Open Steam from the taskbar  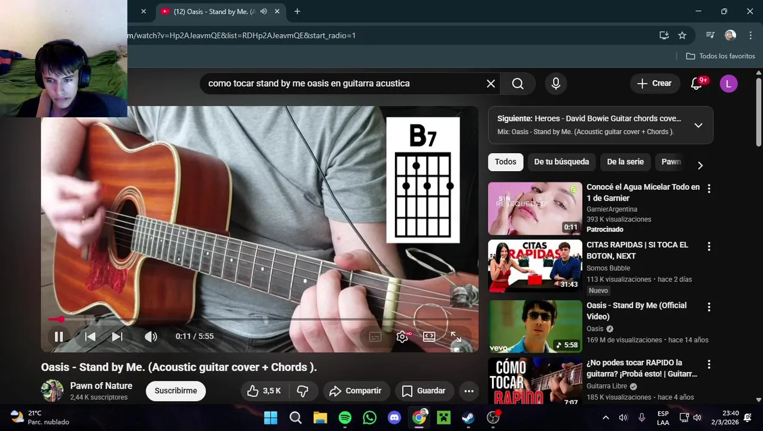pos(468,418)
